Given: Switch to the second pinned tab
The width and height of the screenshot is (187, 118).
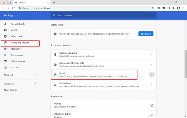Looking at the screenshot, I should pos(10,2).
